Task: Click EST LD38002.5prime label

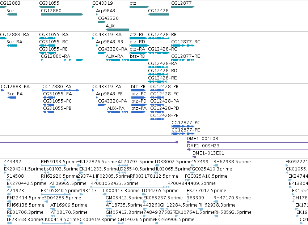Action: click(173, 162)
